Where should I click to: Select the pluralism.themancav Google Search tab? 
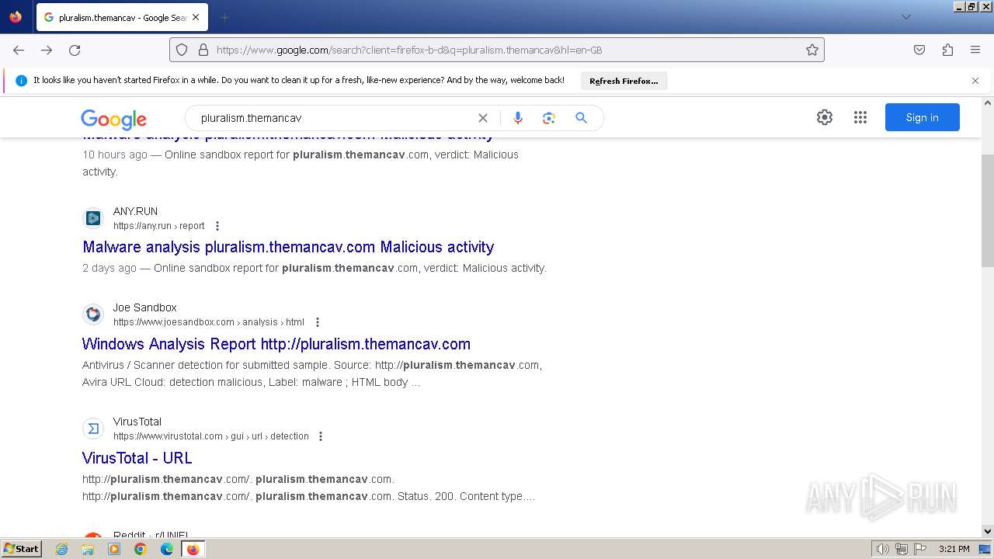122,17
